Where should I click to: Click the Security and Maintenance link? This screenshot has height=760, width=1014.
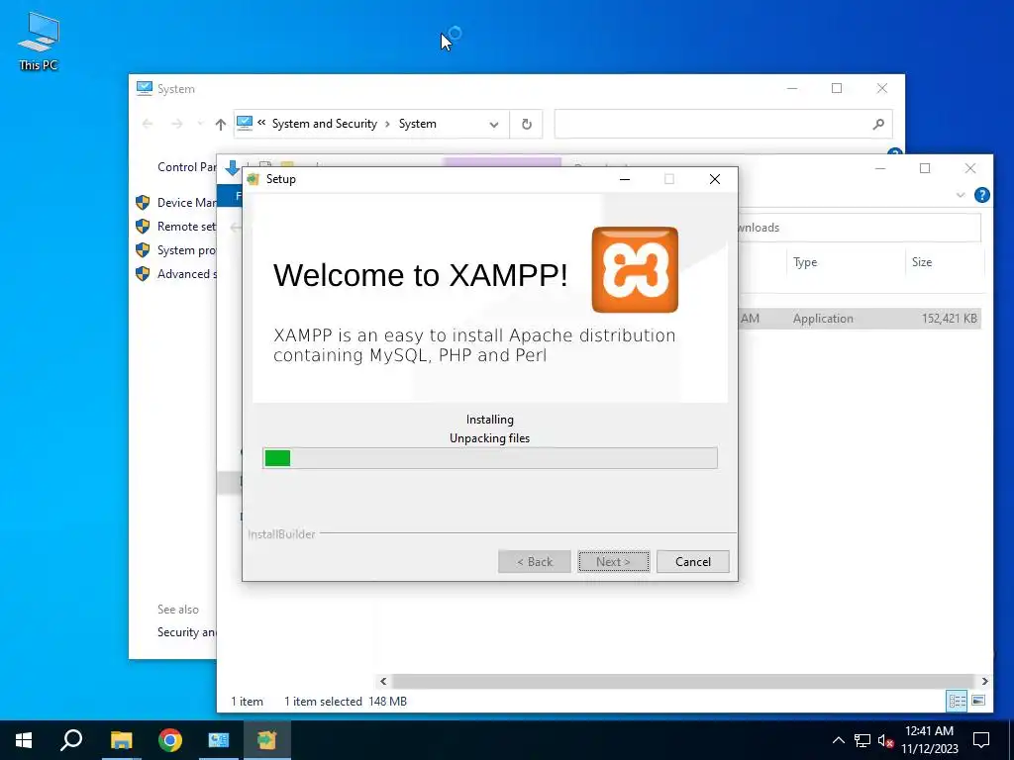186,632
